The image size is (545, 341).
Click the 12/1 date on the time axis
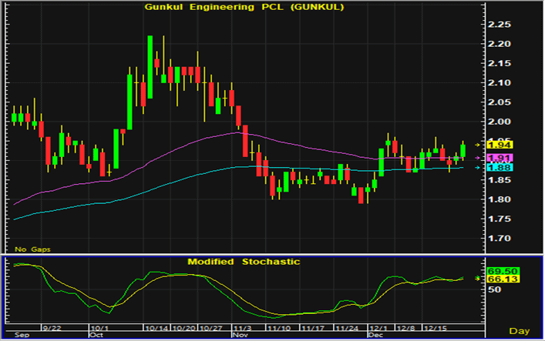(x=378, y=329)
